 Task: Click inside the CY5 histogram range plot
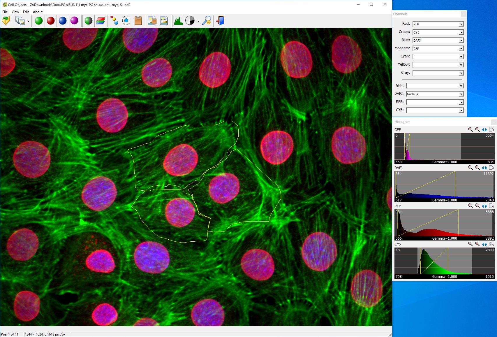445,261
